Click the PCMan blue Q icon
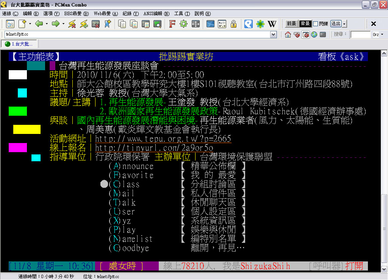Screen dimensions: 388x280 point(249,24)
